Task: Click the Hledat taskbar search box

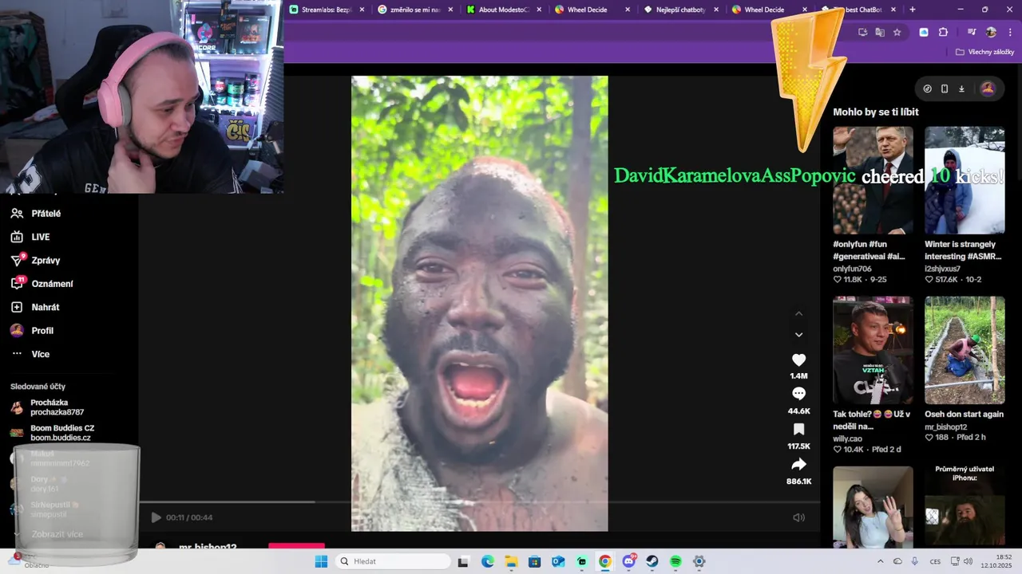Action: pos(394,561)
